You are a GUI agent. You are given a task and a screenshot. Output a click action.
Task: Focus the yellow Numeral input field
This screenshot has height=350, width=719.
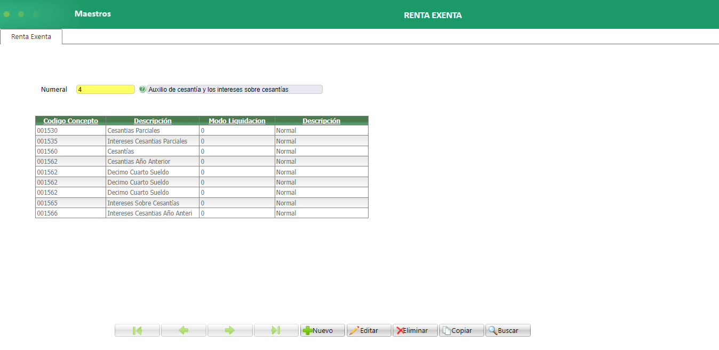point(106,90)
